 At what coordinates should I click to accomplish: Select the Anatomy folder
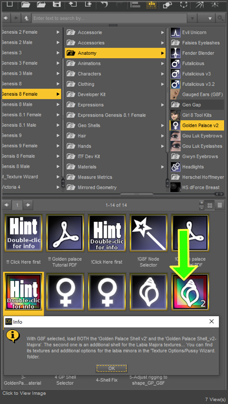pos(115,53)
